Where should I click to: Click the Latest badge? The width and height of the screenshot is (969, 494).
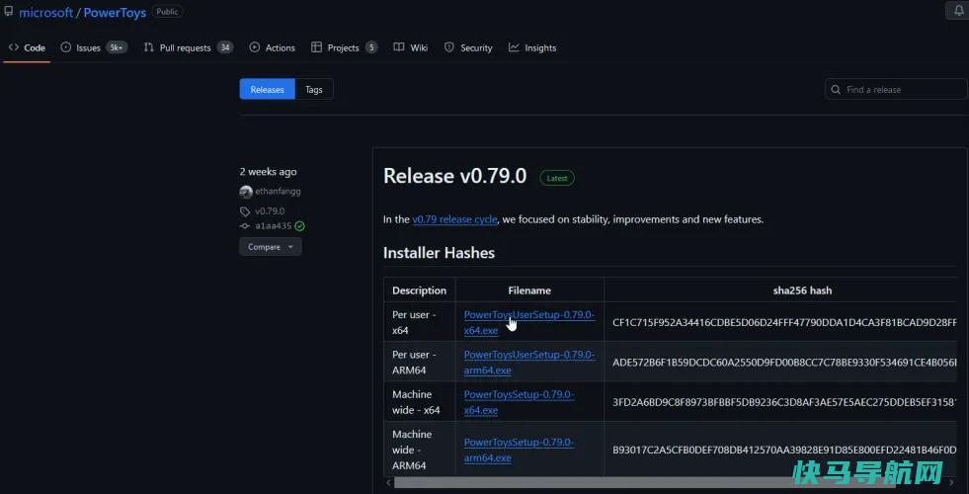557,178
